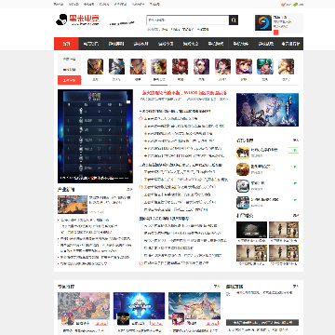Select the red highlighted tab in the main navigation bar
Screen dimensions: 335x335
click(66, 44)
